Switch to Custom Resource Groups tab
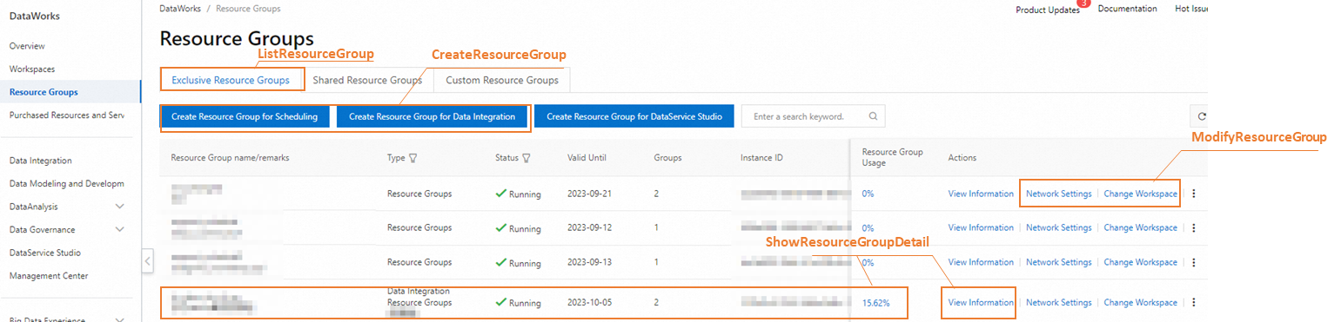The image size is (1341, 322). point(502,81)
